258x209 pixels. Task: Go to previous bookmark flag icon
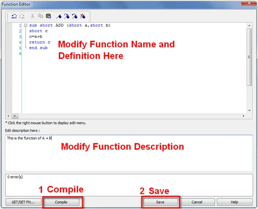click(x=75, y=16)
